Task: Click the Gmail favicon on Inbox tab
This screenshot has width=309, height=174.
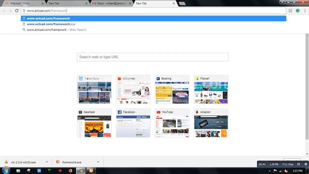Action: pos(94,3)
